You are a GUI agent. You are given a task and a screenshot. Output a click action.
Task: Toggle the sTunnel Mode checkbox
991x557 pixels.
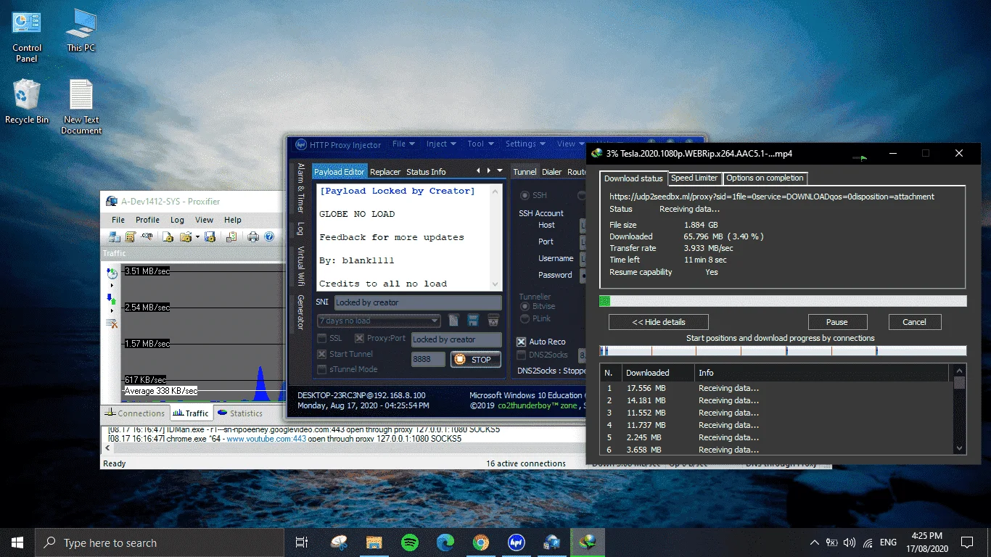click(x=322, y=369)
